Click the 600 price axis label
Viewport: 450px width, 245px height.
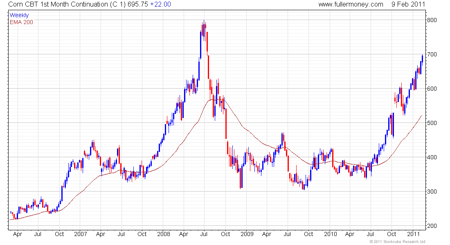[x=432, y=89]
